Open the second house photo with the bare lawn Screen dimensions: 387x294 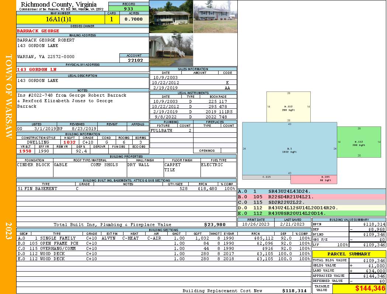point(215,17)
